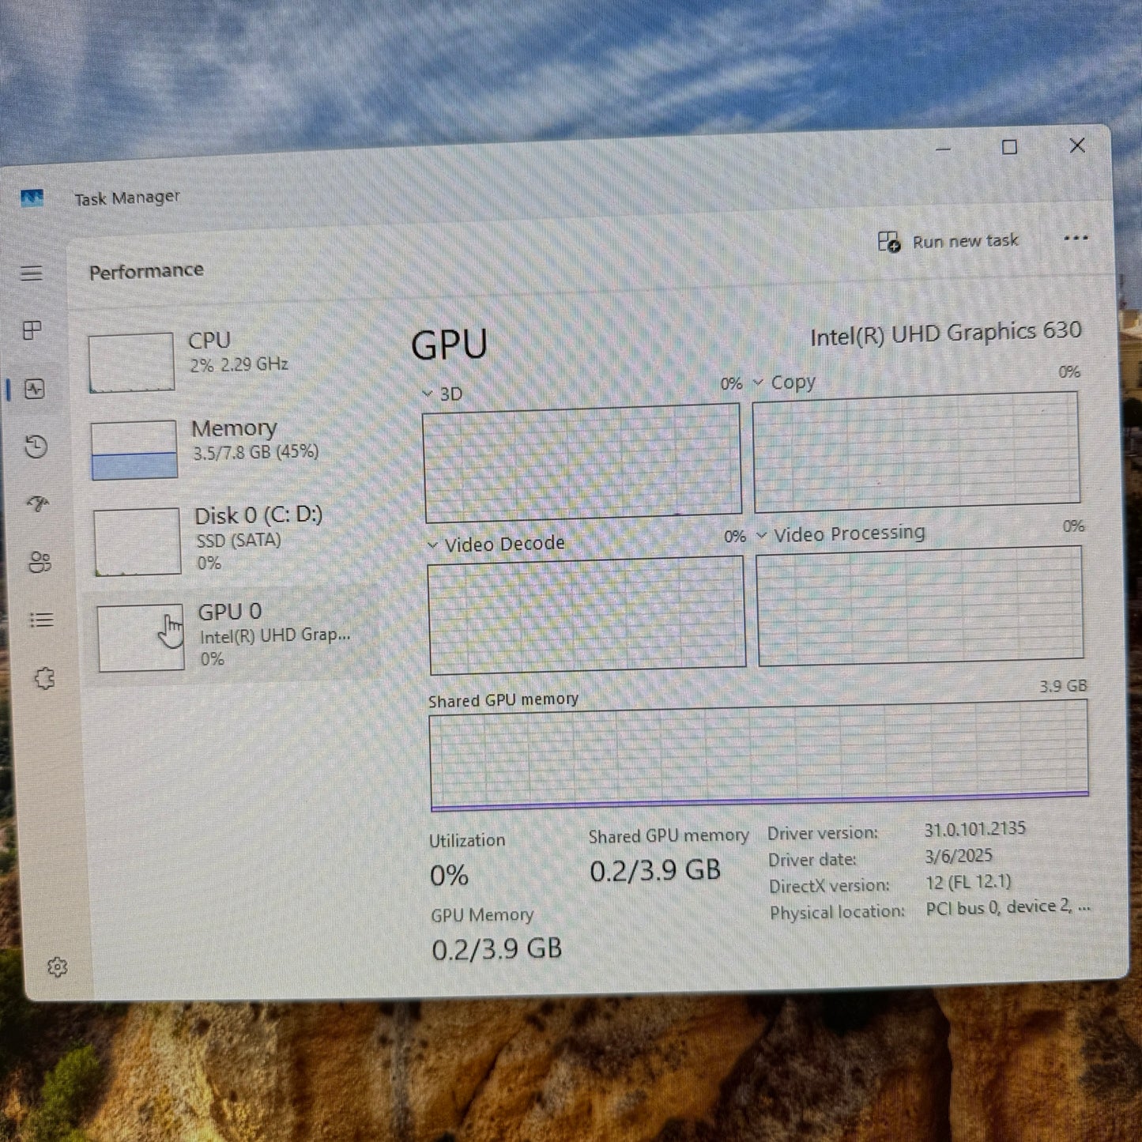Image resolution: width=1142 pixels, height=1142 pixels.
Task: Click the CPU 2% 2.29 GHz text
Action: [239, 364]
